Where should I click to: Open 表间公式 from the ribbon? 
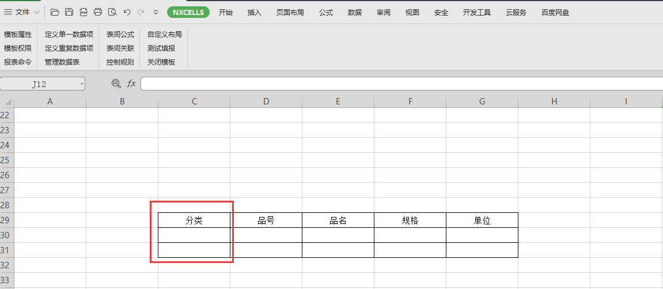120,35
